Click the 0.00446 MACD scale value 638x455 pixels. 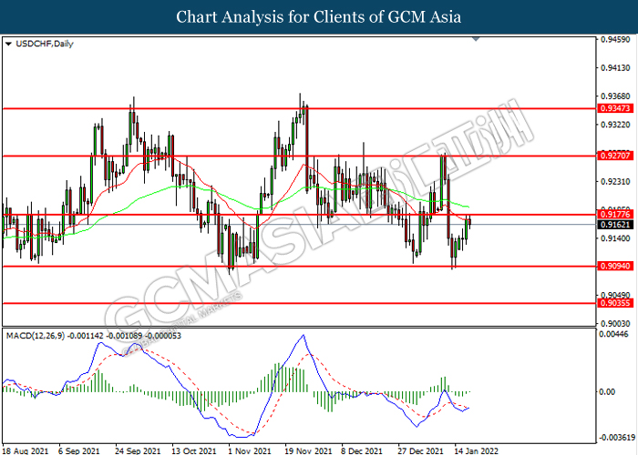tap(614, 334)
